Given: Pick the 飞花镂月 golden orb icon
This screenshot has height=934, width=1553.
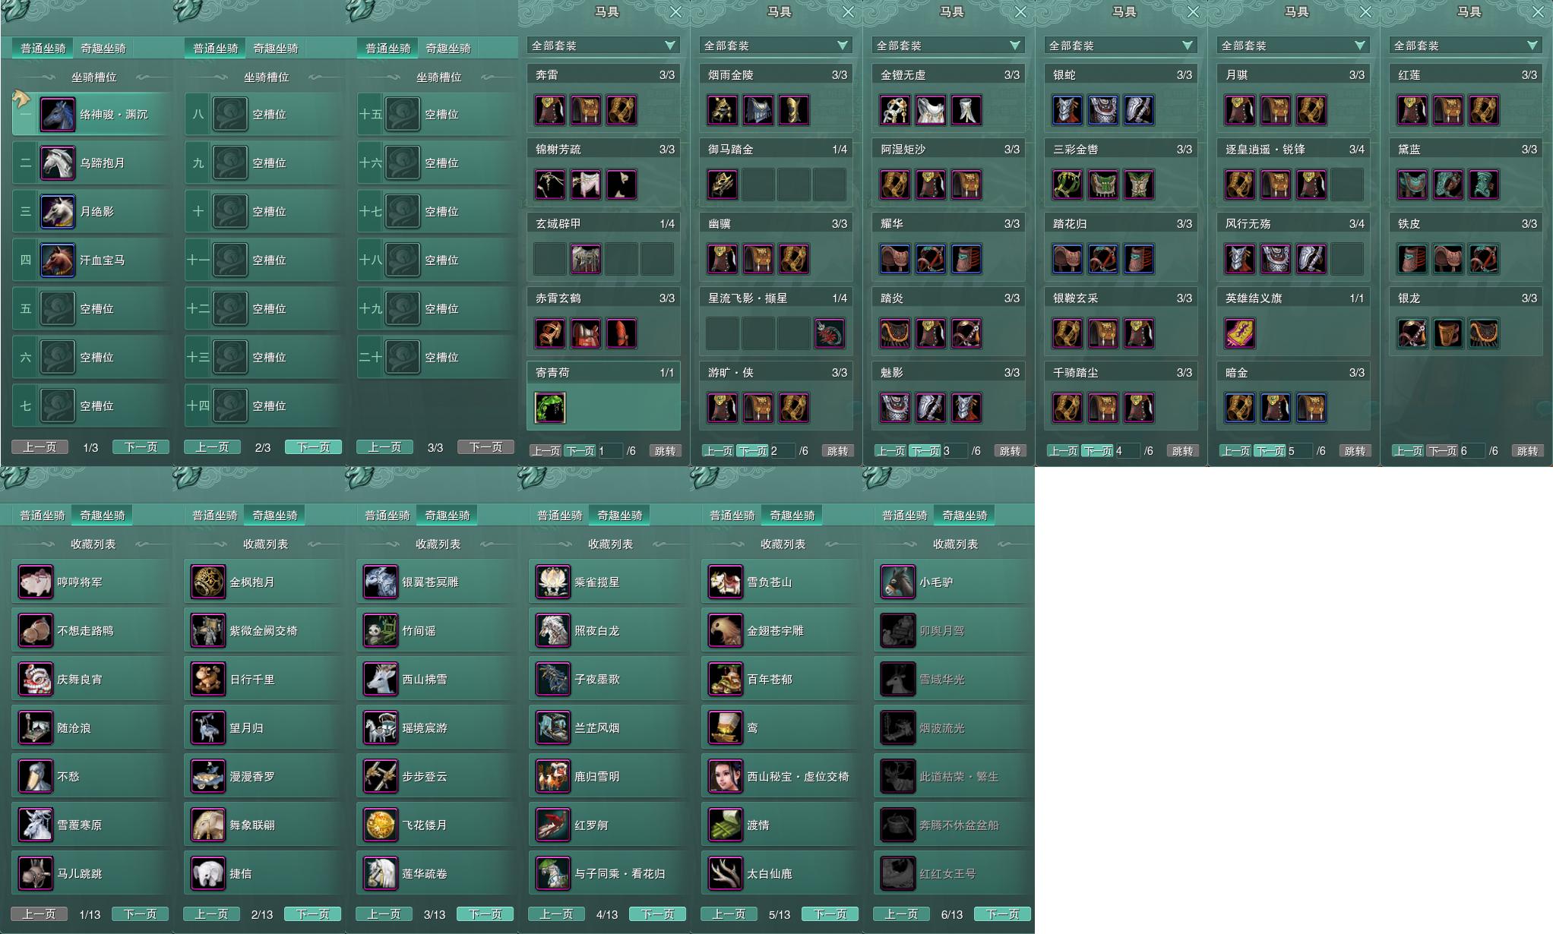Looking at the screenshot, I should click(x=381, y=825).
